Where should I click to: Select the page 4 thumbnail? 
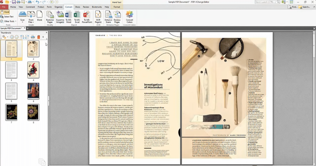33,70
